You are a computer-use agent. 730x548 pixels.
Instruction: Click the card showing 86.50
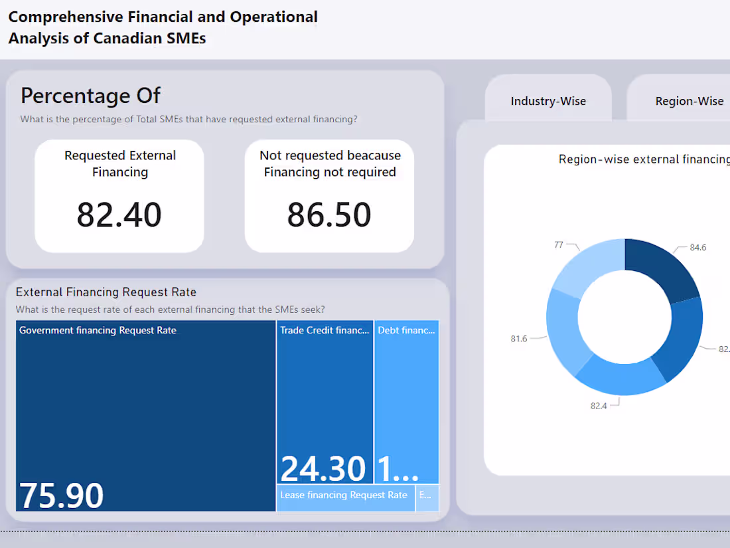click(329, 196)
